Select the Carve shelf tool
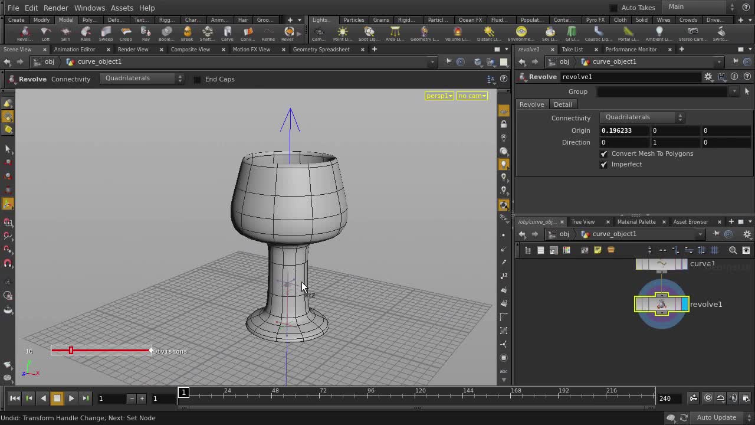755x425 pixels. (227, 32)
